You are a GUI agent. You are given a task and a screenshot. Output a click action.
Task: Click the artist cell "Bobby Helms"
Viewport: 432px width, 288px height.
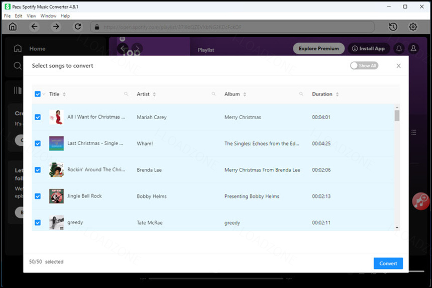point(152,196)
